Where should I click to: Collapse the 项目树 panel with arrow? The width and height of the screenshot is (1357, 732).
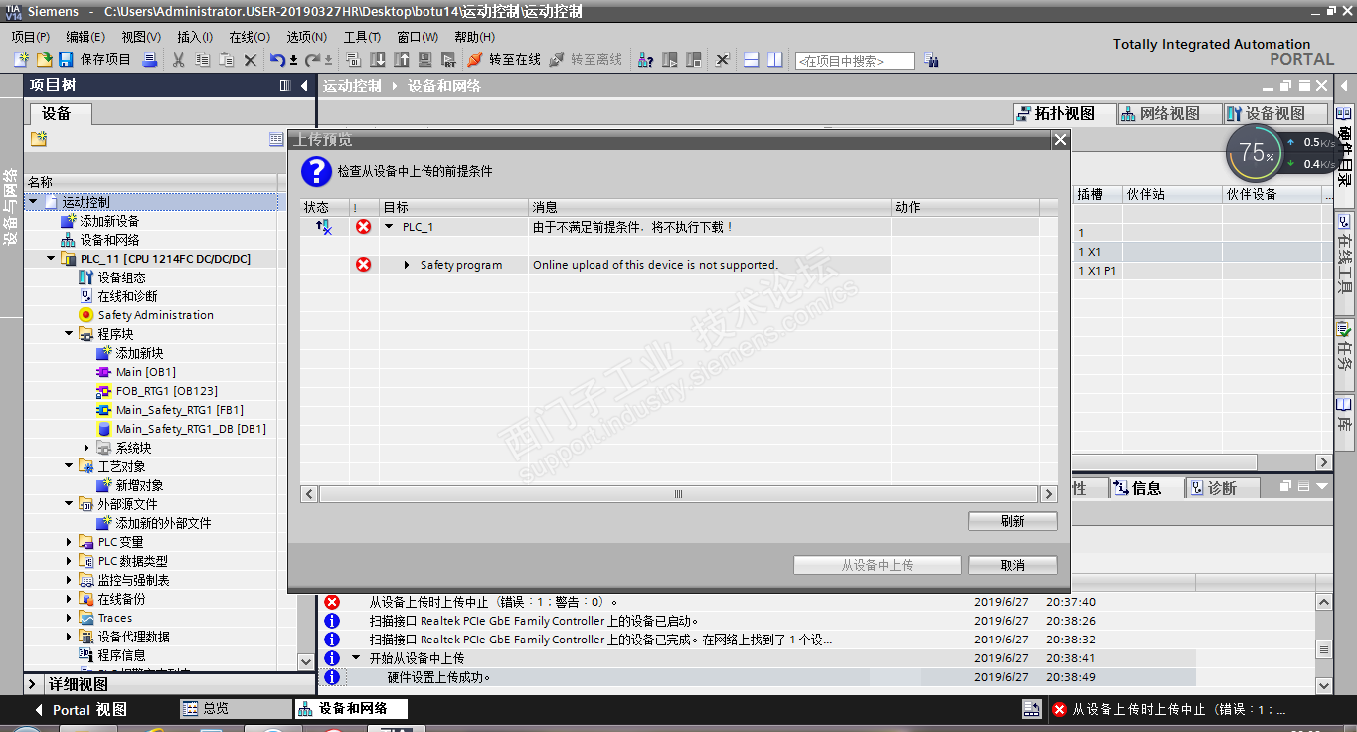pyautogui.click(x=304, y=86)
